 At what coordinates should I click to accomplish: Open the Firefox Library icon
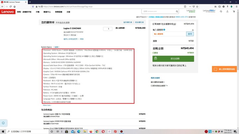coord(215,7)
